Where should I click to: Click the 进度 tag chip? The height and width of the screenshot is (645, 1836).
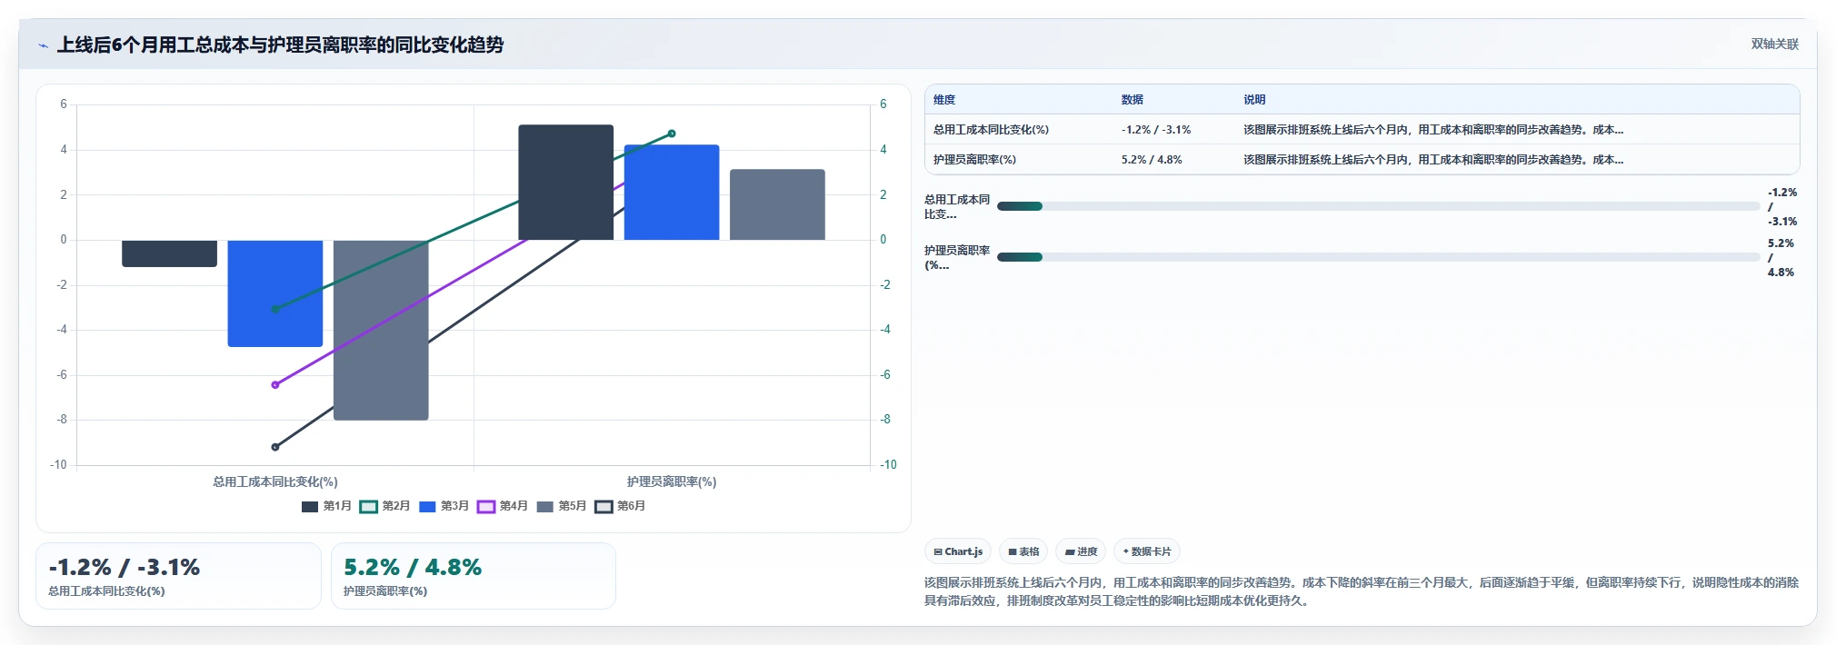tap(1081, 551)
